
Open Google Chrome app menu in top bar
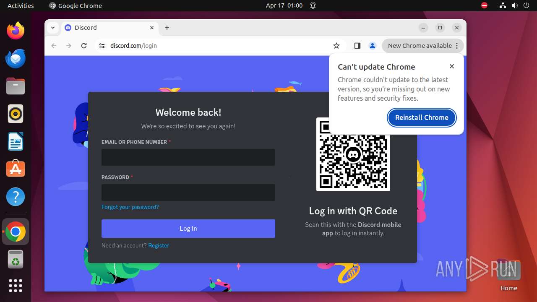[76, 5]
